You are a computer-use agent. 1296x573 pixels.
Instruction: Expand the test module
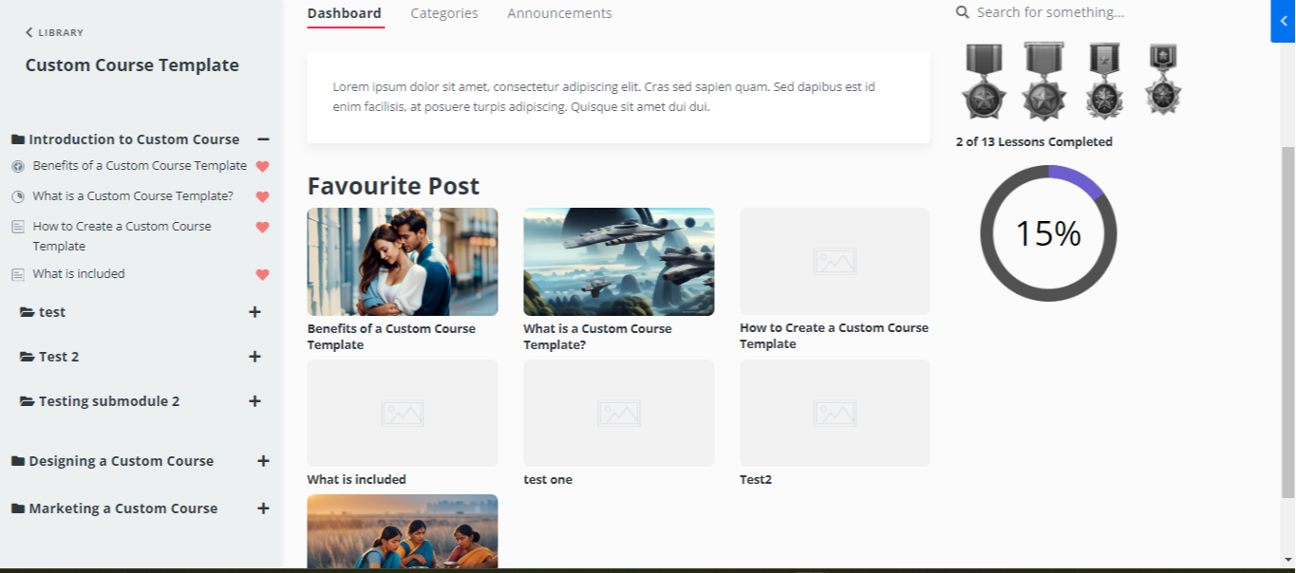(x=254, y=312)
